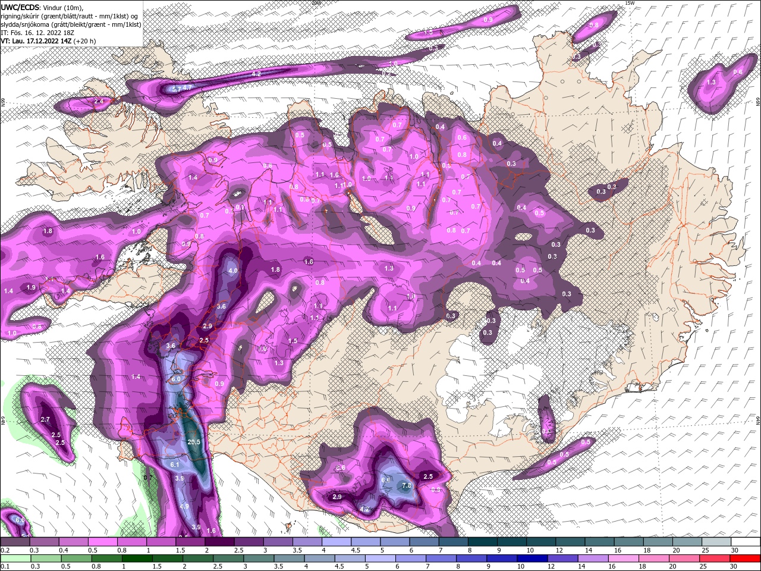Click the 5.7 value beside 4.7 in the northwest
Viewport: 761px width, 571px height.
(177, 89)
